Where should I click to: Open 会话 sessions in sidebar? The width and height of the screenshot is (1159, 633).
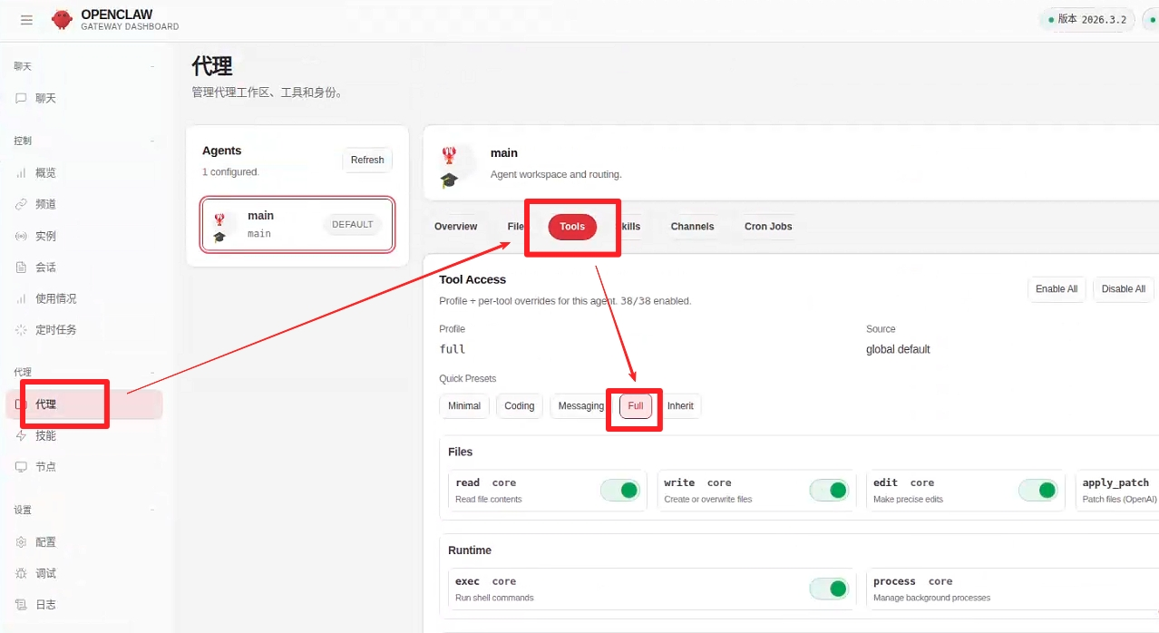(x=83, y=267)
